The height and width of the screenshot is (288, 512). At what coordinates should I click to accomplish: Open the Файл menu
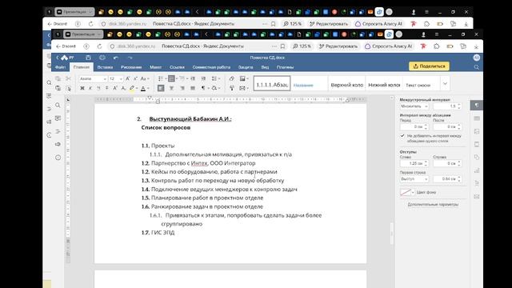60,67
